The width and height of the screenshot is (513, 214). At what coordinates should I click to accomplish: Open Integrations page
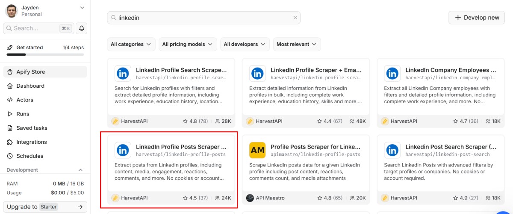45,142
